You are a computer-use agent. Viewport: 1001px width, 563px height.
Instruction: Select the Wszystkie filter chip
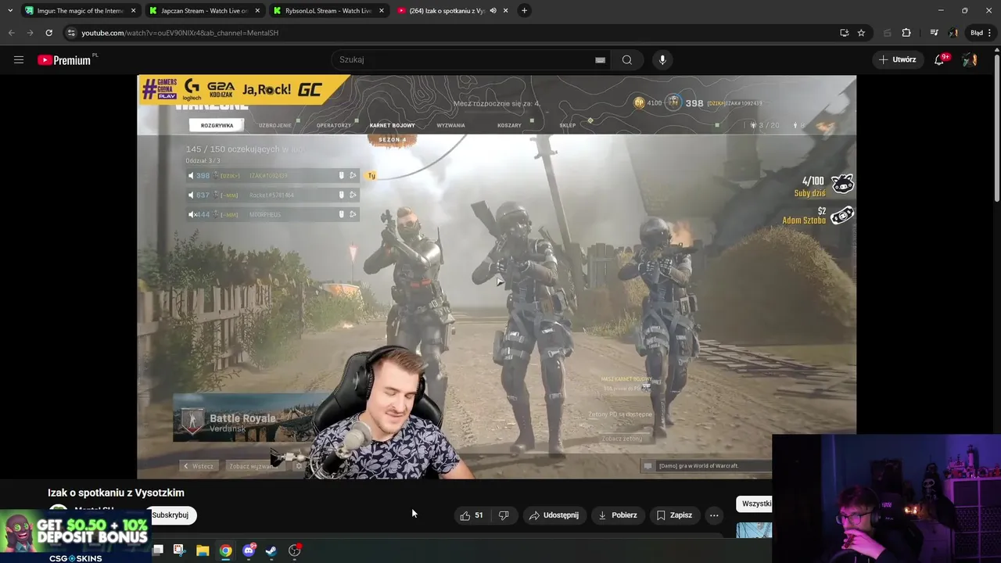pyautogui.click(x=754, y=504)
